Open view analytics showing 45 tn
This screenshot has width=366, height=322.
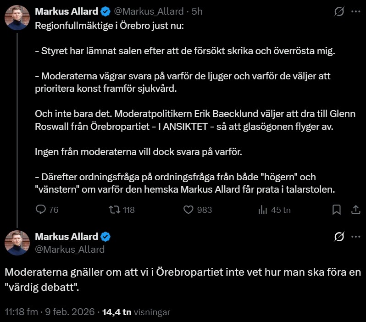pyautogui.click(x=263, y=210)
